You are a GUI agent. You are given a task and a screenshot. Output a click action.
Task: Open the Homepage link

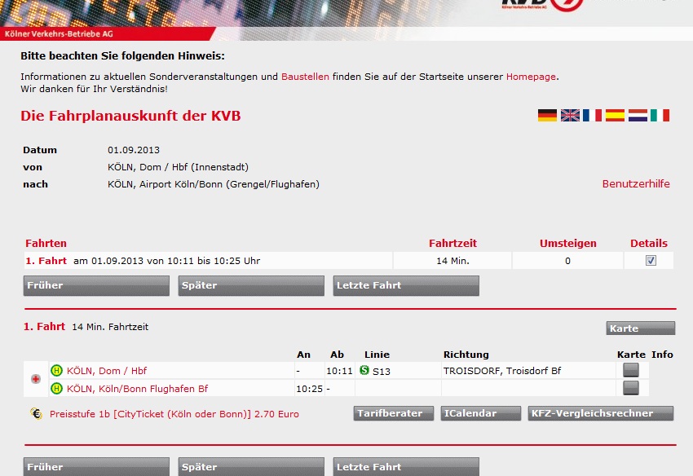coord(531,77)
